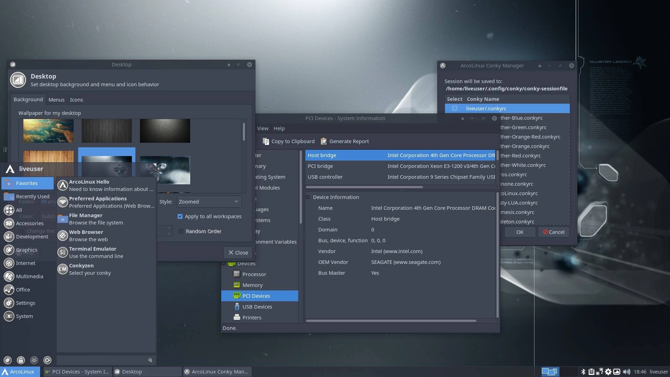Viewport: 670px width, 377px height.
Task: Switch to the Icons tab in Desktop settings
Action: pos(76,100)
